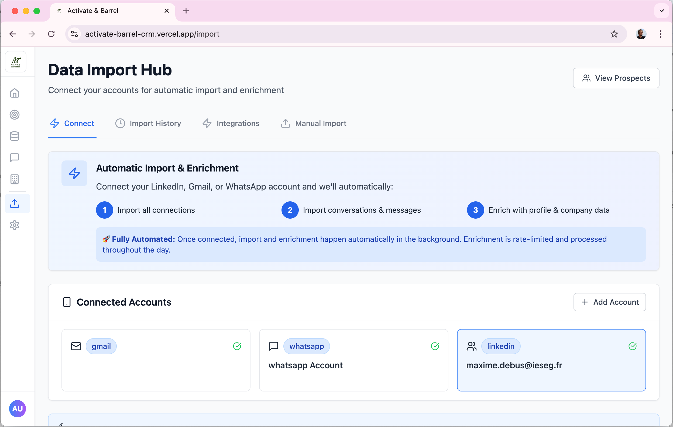Click the View Prospects button
Image resolution: width=673 pixels, height=427 pixels.
click(616, 78)
